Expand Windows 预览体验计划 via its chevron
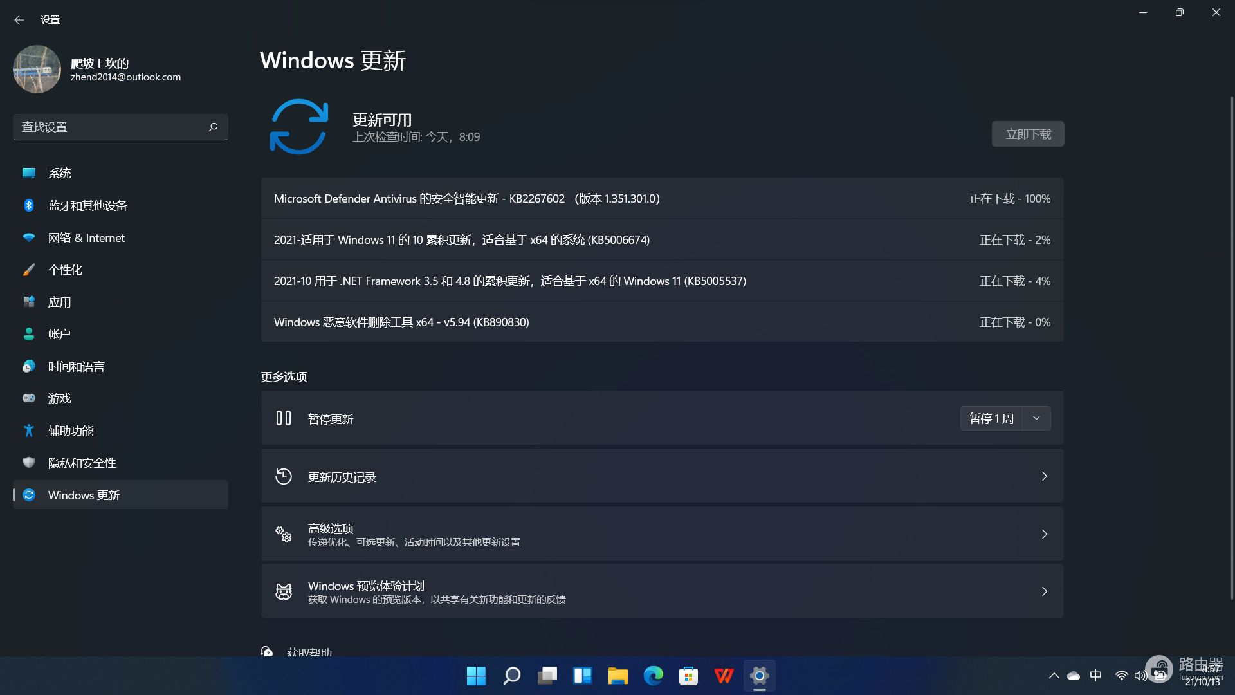The height and width of the screenshot is (695, 1235). 1045,591
